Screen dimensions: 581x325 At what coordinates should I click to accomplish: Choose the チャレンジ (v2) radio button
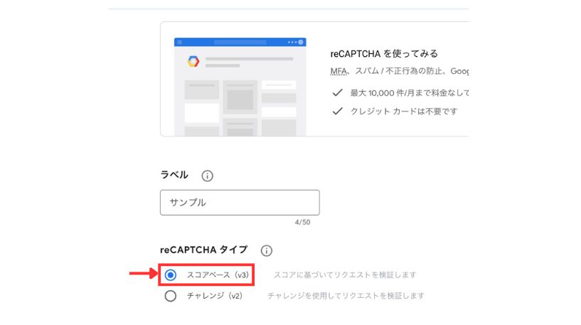(171, 296)
